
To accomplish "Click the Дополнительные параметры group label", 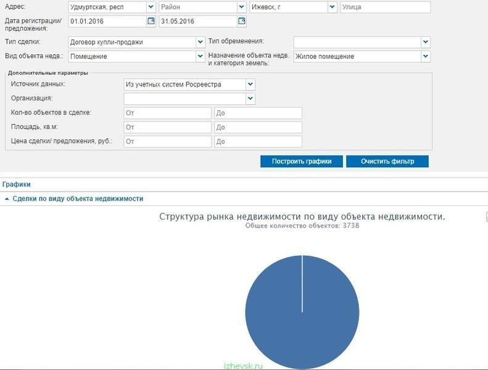I will (48, 73).
